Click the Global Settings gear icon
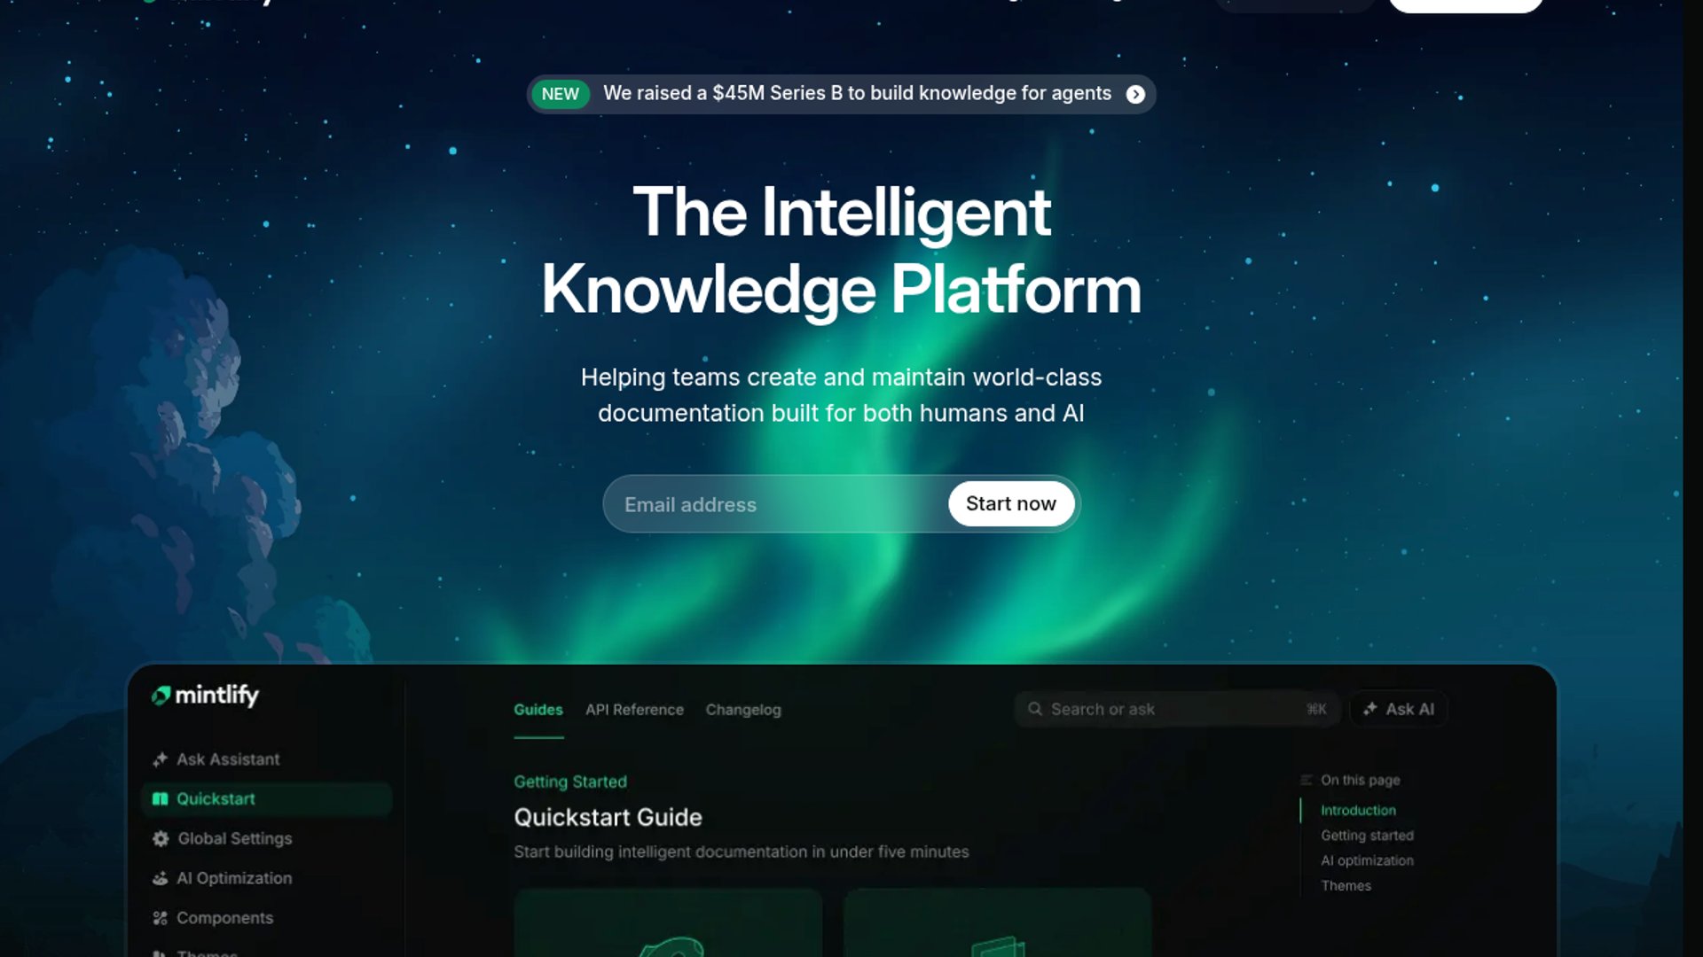 tap(161, 838)
